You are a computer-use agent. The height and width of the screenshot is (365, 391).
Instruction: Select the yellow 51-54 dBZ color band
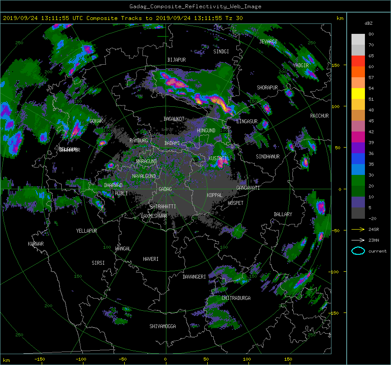click(358, 94)
